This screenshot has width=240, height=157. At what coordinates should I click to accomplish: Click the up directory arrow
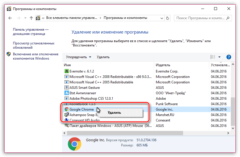pyautogui.click(x=31, y=18)
